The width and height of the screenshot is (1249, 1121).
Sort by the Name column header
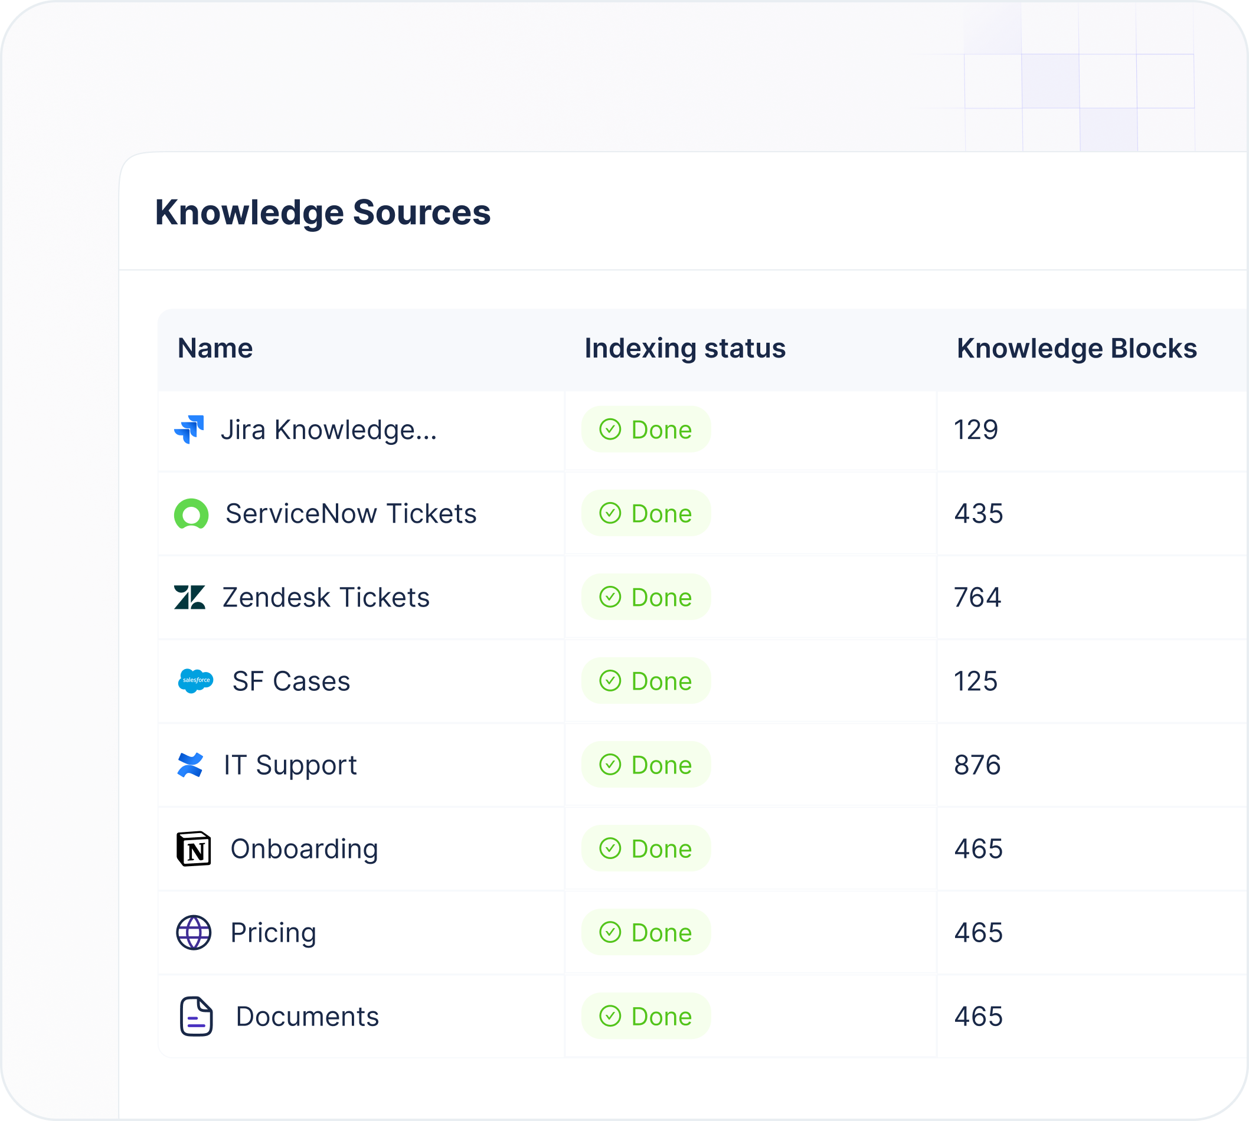(x=215, y=349)
